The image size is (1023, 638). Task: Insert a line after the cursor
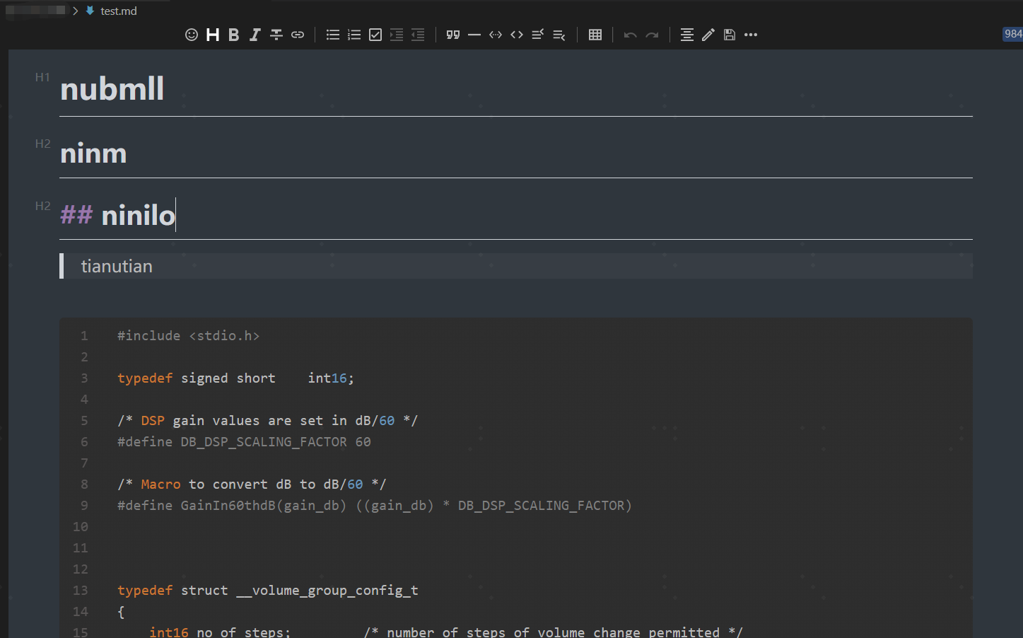coord(559,35)
